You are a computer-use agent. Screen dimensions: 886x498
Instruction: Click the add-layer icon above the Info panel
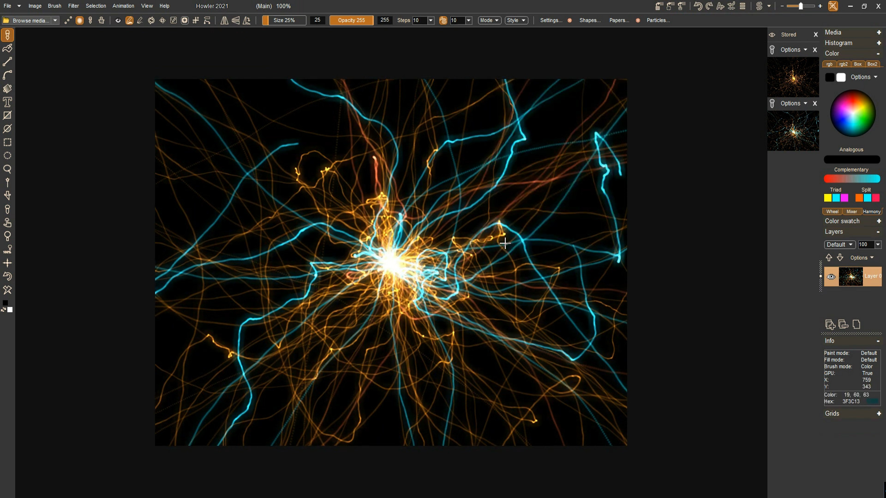click(x=830, y=325)
